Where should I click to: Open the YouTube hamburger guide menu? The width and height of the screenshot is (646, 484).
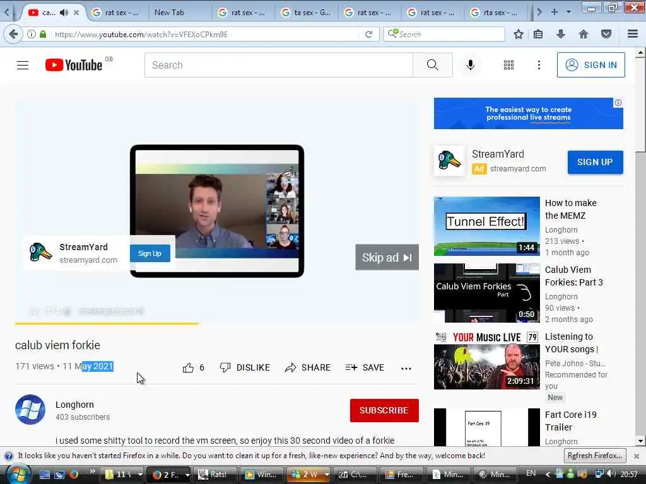click(x=23, y=65)
